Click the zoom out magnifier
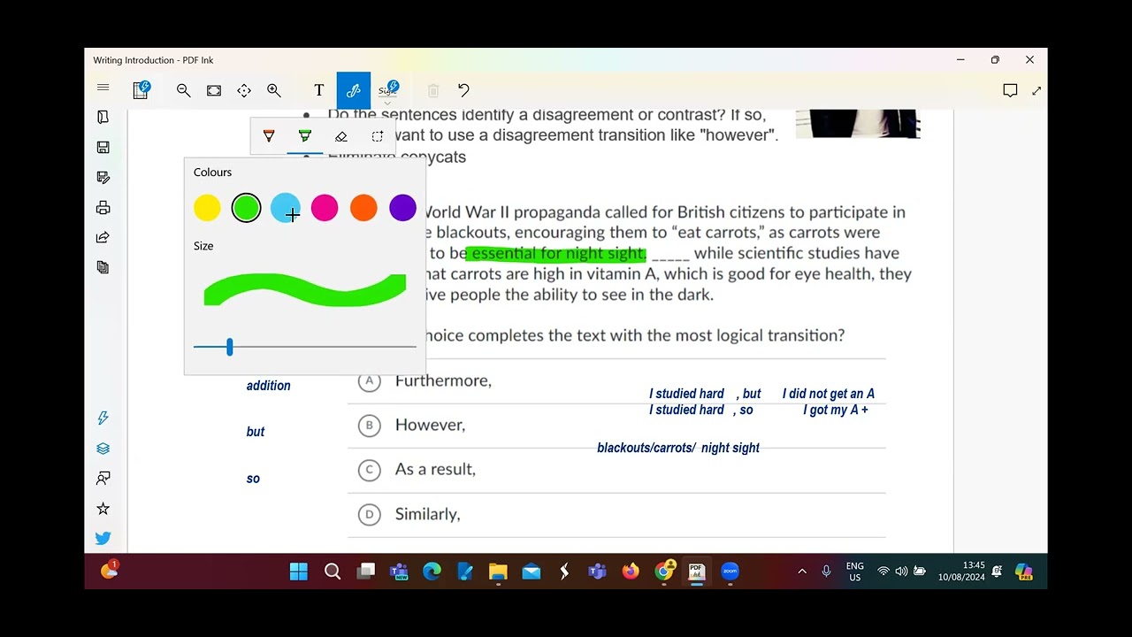The height and width of the screenshot is (637, 1132). (x=184, y=90)
